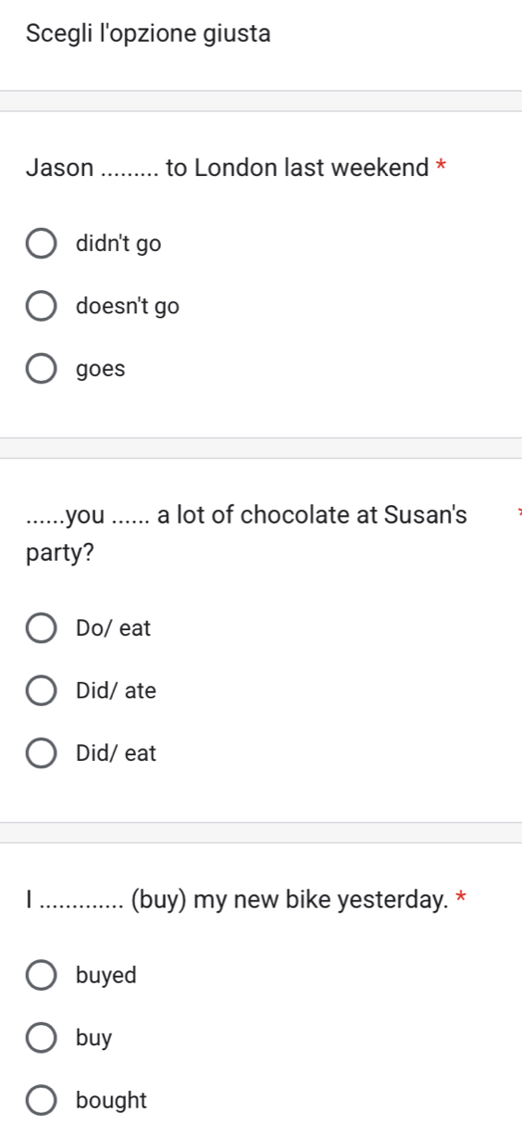This screenshot has width=522, height=1138.
Task: Click the "bought" answer label text
Action: pyautogui.click(x=111, y=1101)
